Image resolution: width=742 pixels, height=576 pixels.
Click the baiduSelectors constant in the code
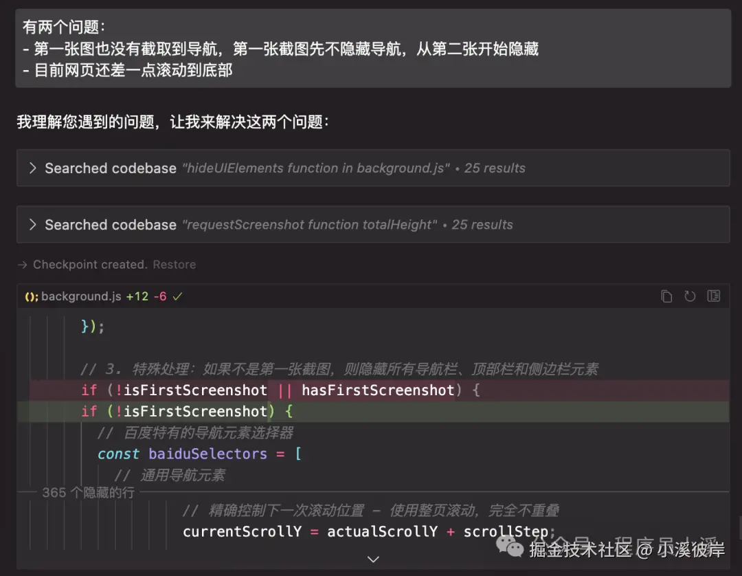(x=207, y=454)
